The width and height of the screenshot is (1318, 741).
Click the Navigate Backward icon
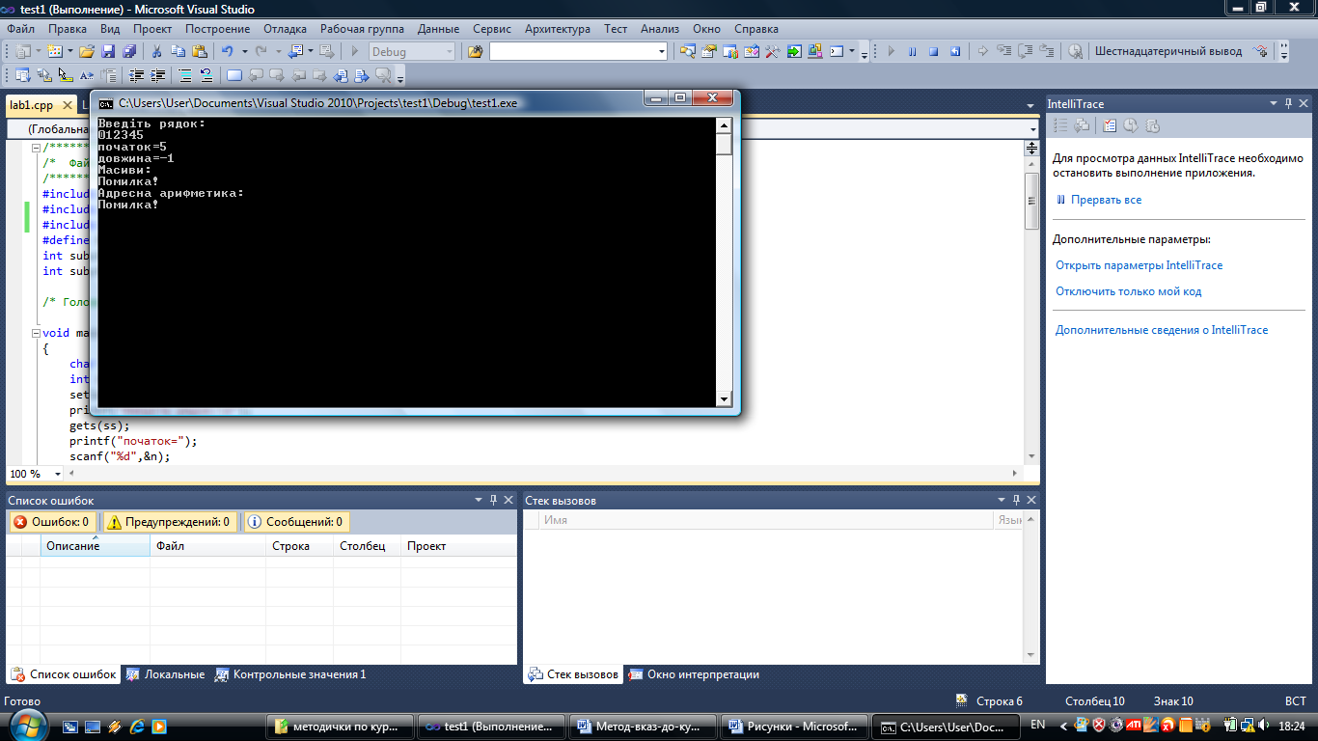(294, 51)
